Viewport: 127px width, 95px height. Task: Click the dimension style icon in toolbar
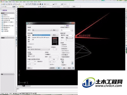54,4
